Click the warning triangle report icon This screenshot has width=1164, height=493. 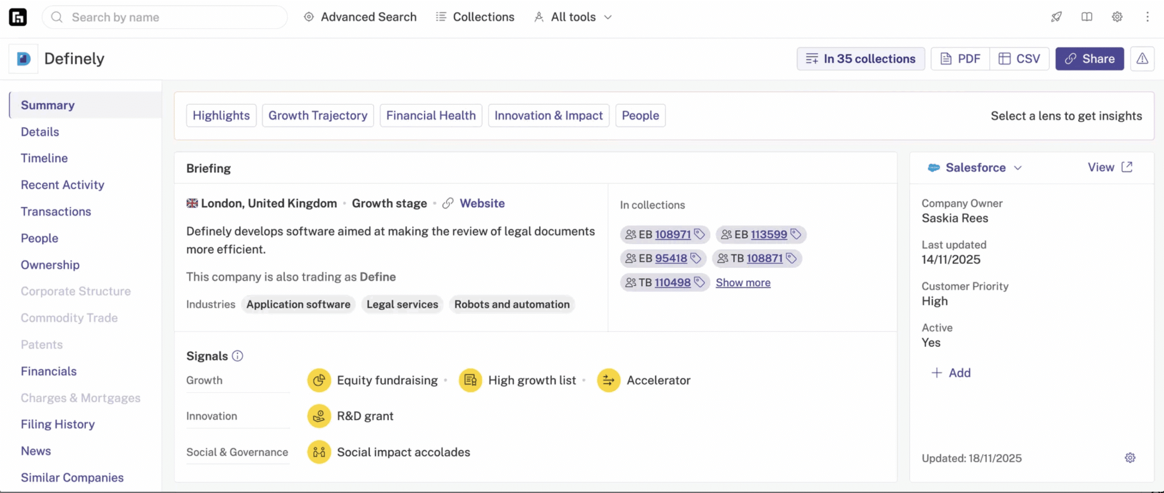(1142, 59)
